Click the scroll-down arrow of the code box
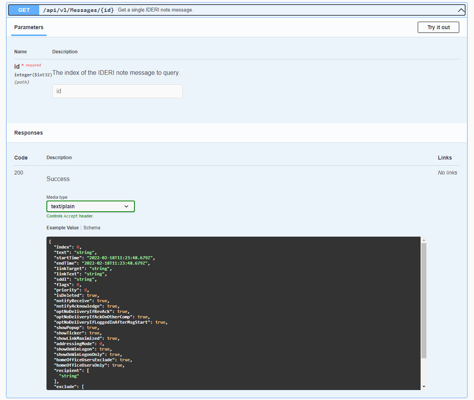 point(424,387)
